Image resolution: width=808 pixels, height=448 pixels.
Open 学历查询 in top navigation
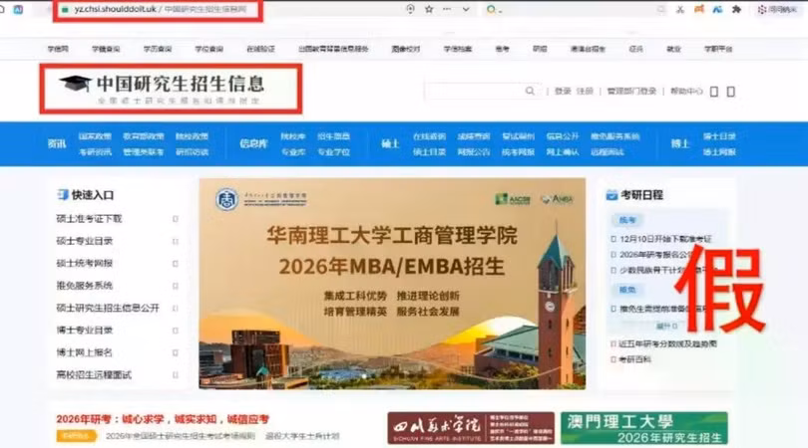click(x=158, y=49)
